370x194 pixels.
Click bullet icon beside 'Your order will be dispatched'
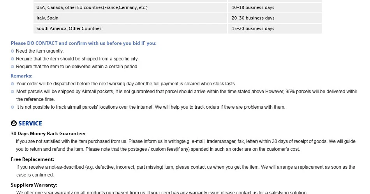click(12, 84)
